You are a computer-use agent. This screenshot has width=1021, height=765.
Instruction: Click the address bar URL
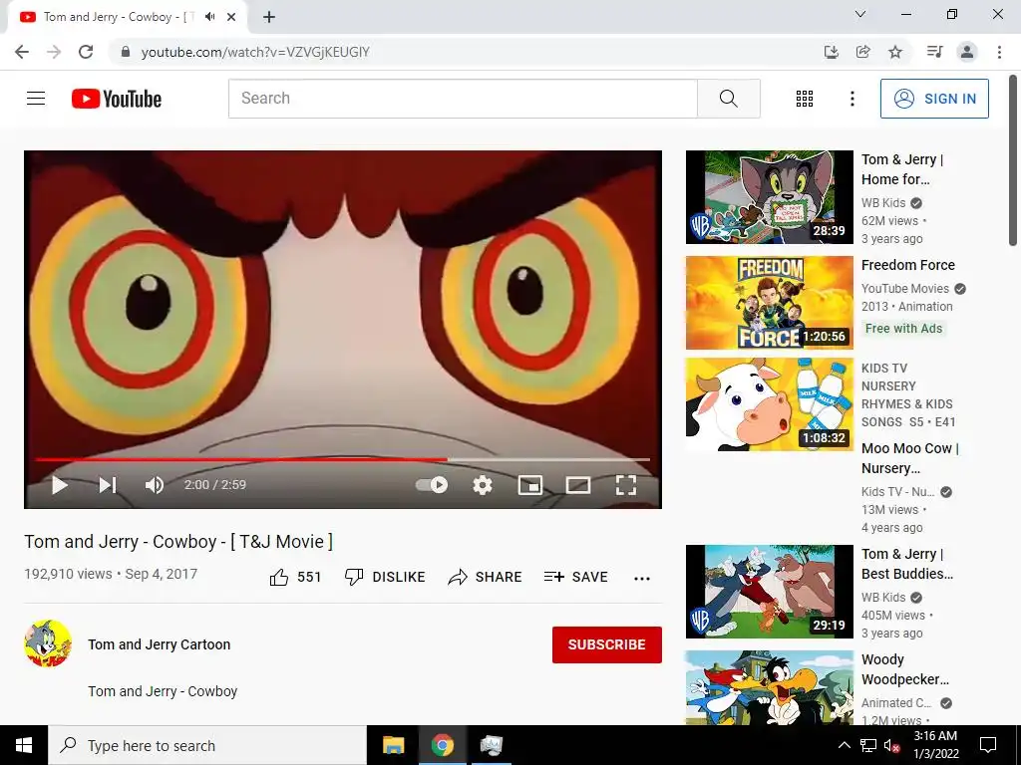click(255, 52)
